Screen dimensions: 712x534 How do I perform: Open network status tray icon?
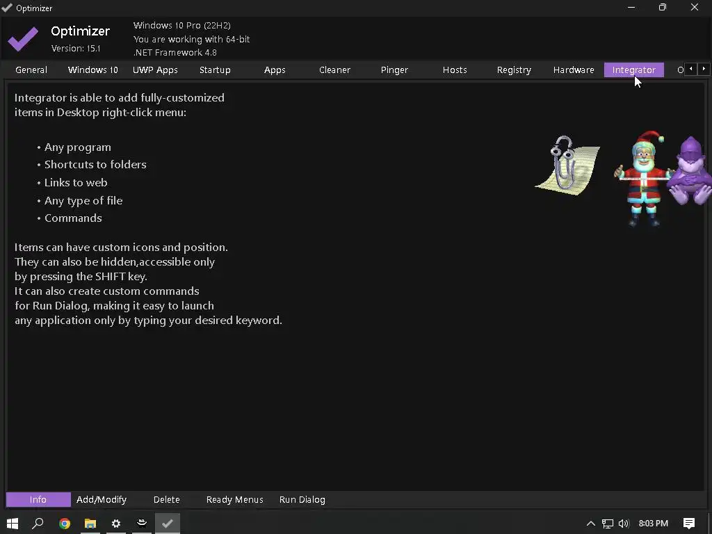pyautogui.click(x=608, y=524)
